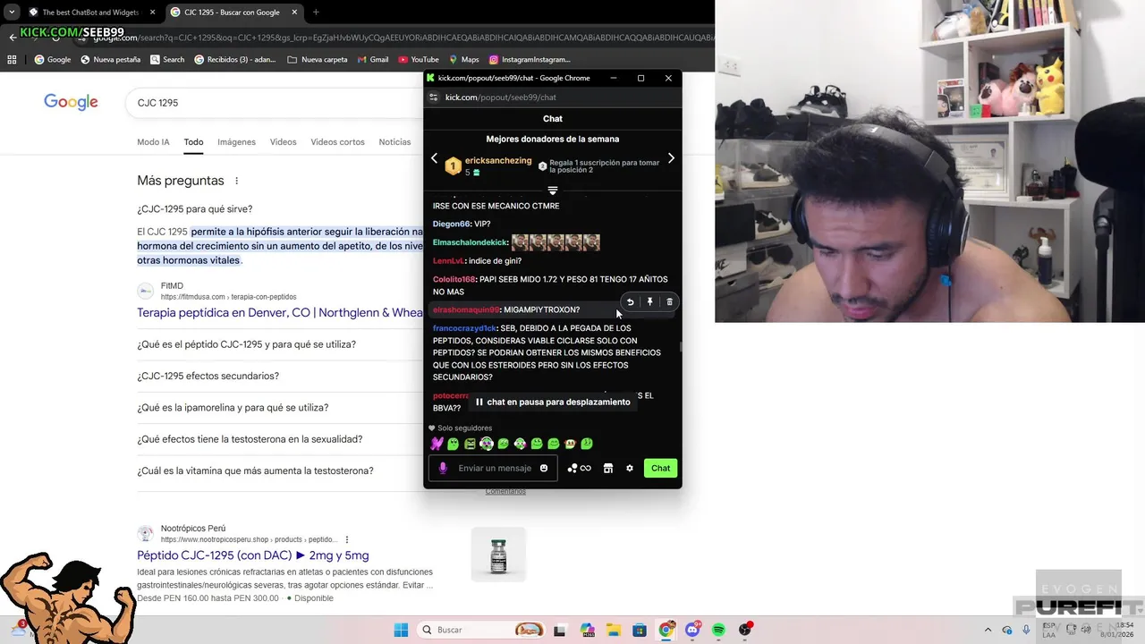The image size is (1145, 644).
Task: Send message with green Chat button
Action: 660,468
